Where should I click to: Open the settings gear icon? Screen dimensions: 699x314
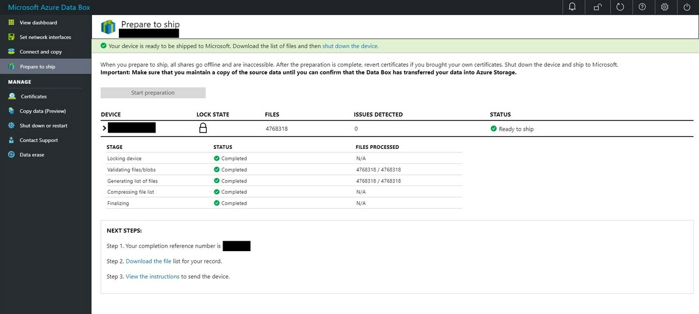[665, 7]
